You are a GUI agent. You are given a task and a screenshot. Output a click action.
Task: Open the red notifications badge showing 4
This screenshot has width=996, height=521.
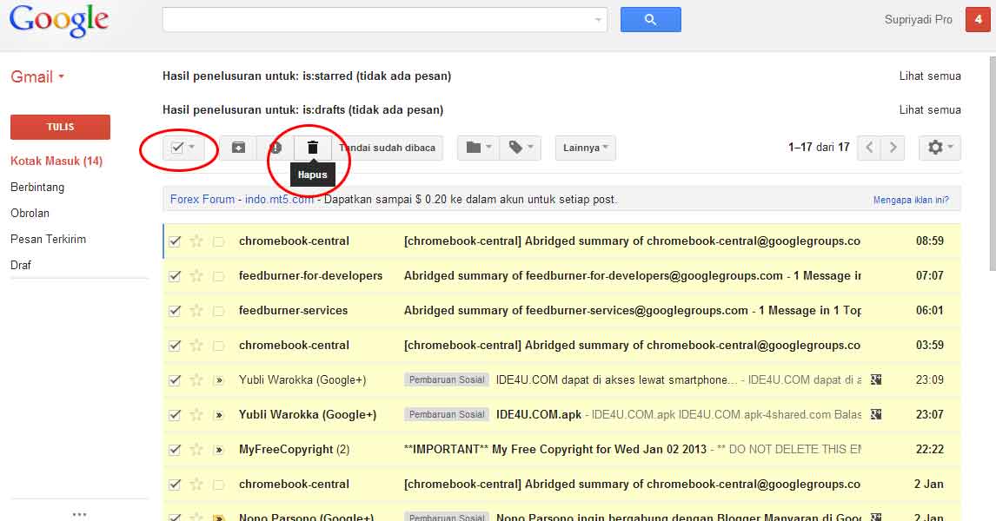click(978, 20)
